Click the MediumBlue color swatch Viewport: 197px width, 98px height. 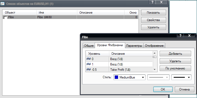[116, 77]
